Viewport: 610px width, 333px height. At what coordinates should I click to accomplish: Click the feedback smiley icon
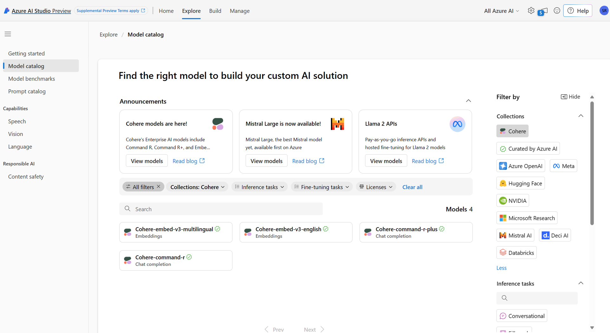pos(557,10)
